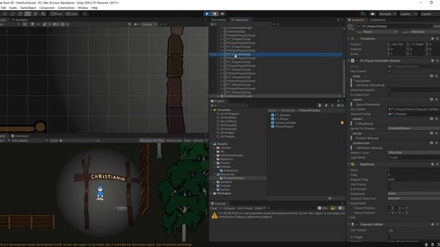This screenshot has width=440, height=247.
Task: Select the Rotate tool in the toolbar
Action: (x=12, y=14)
